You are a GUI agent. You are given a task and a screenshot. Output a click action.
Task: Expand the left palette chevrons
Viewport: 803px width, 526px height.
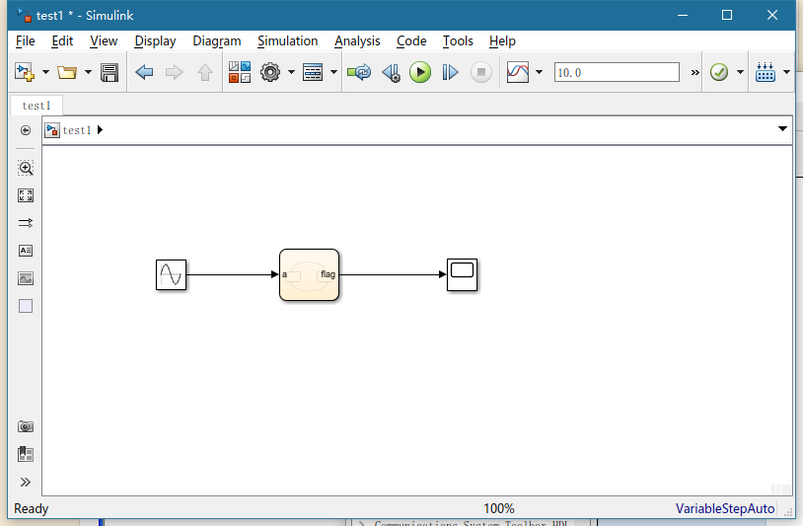pos(26,482)
